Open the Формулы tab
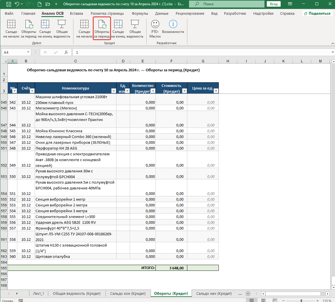 coord(140,14)
